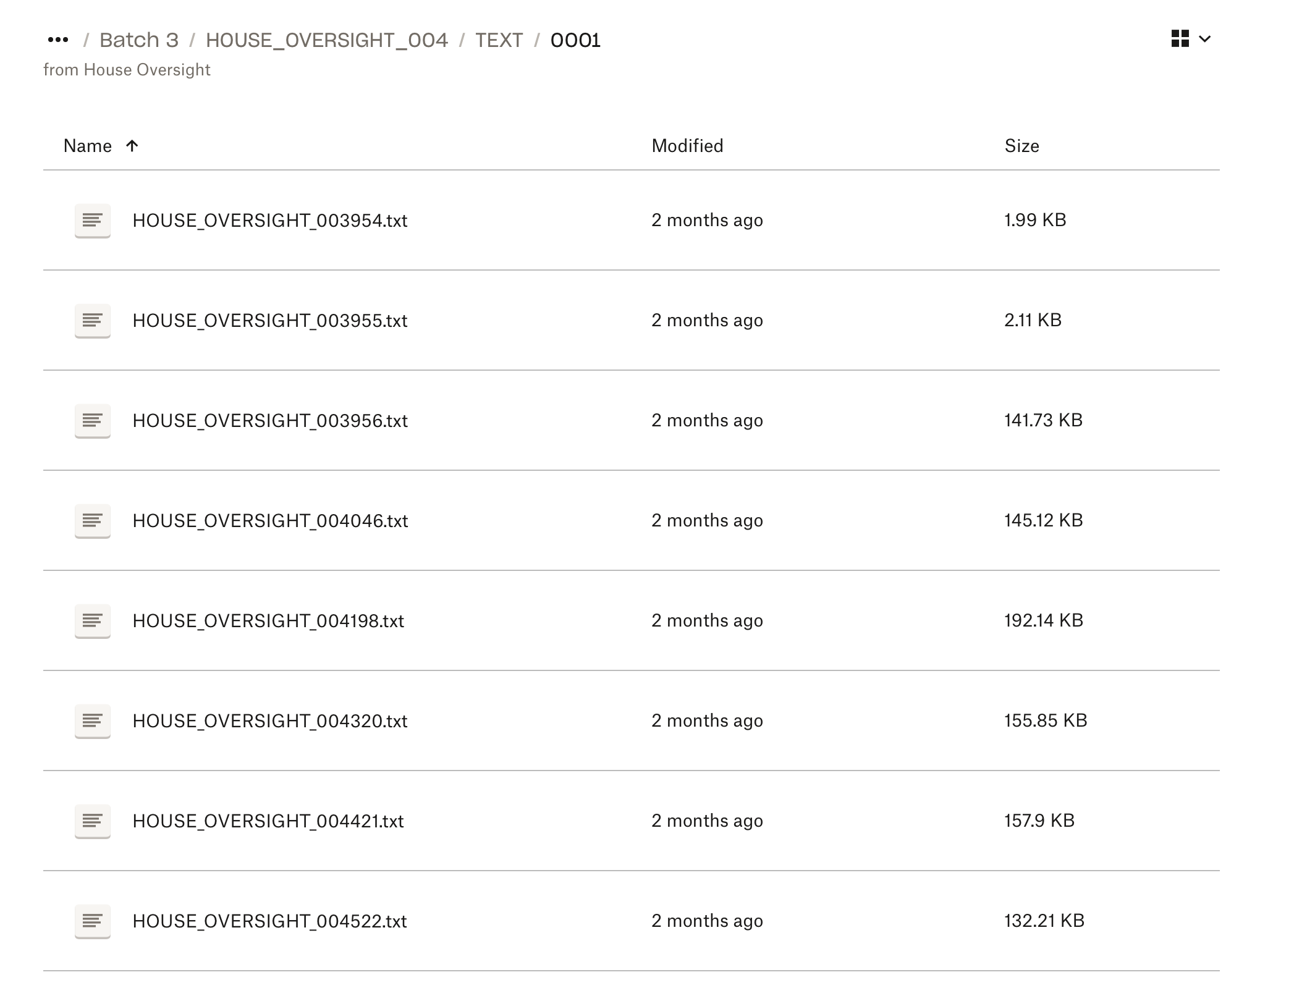Click the 'from House Oversight' subtitle
Viewport: 1315px width, 1001px height.
point(127,70)
